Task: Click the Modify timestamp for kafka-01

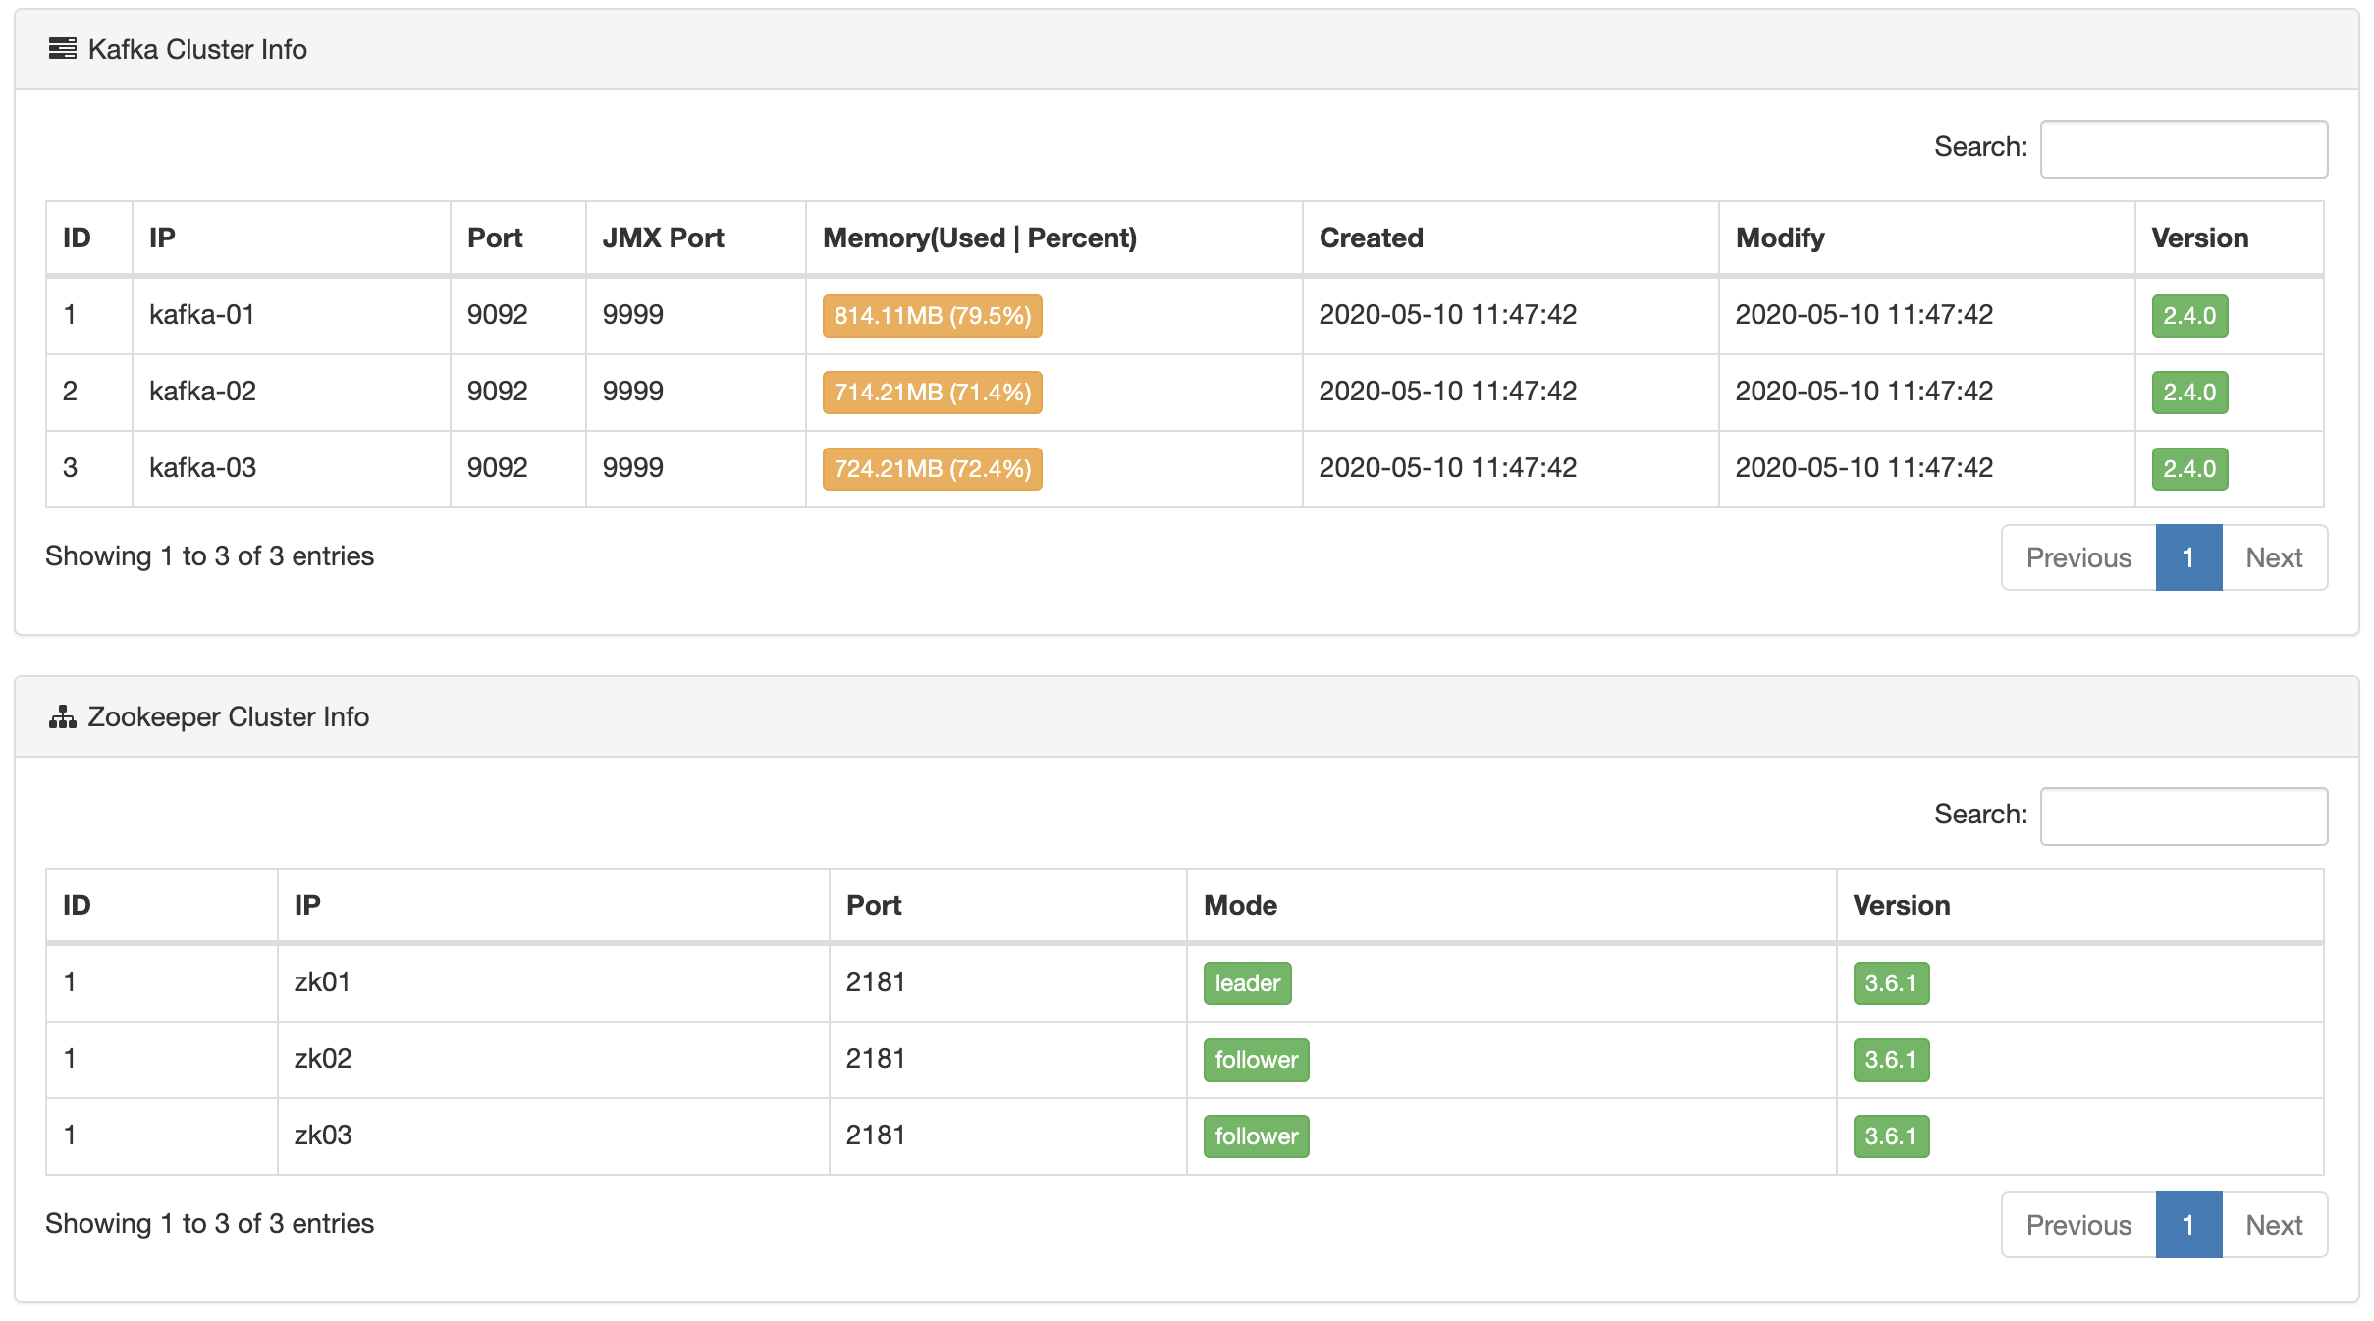Action: pyautogui.click(x=1927, y=315)
